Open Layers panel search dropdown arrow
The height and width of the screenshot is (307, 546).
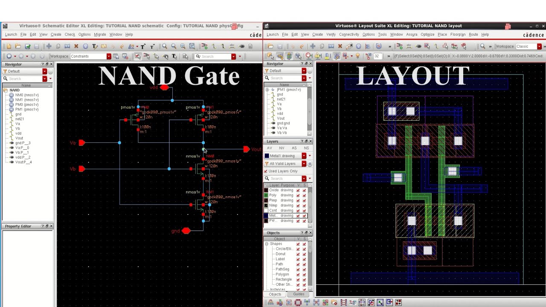coord(304,179)
